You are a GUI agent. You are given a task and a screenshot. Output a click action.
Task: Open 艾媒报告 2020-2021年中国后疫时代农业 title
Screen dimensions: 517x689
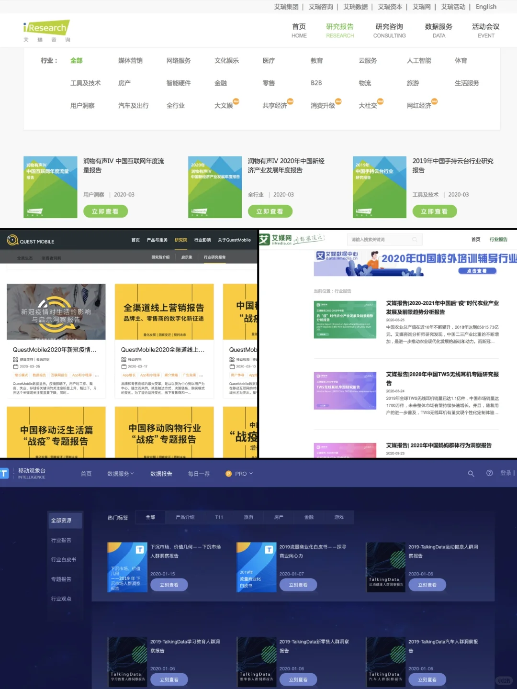[x=442, y=308]
